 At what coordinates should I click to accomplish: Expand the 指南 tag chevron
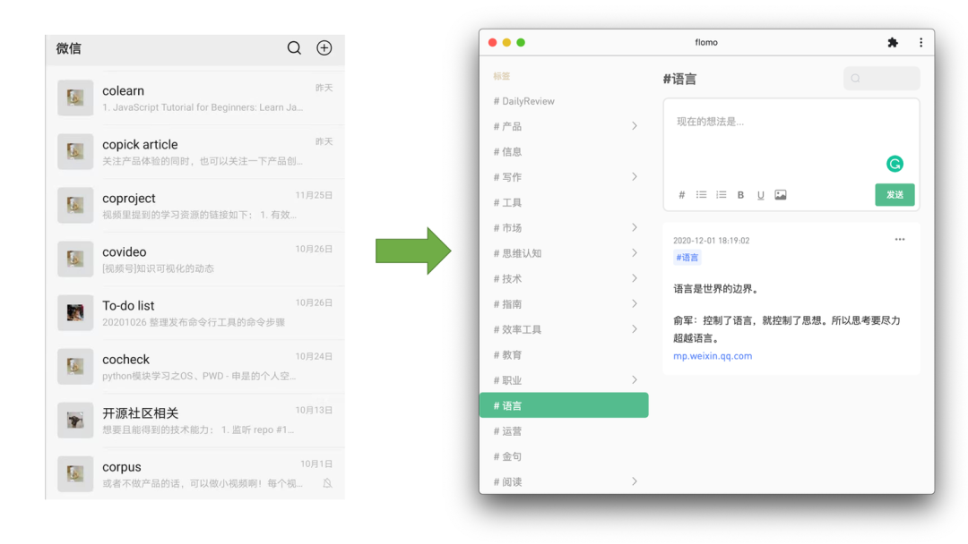[x=634, y=303]
